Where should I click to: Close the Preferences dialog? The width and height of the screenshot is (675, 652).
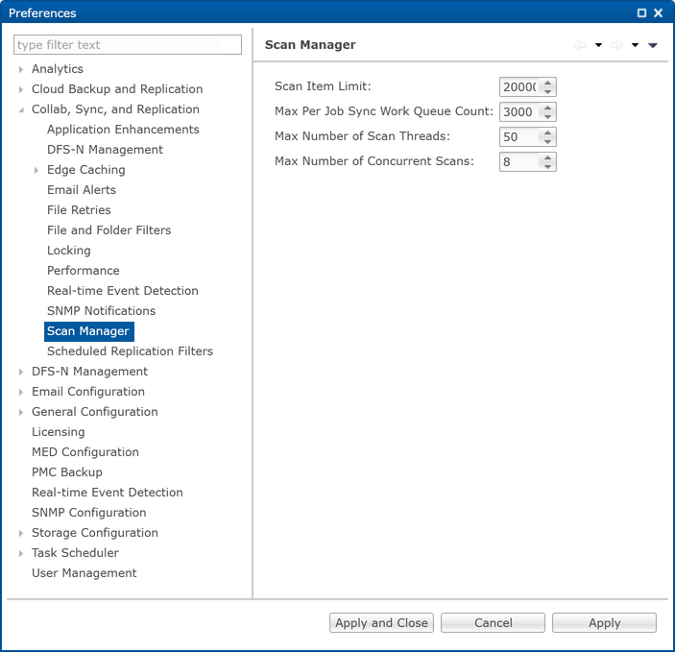coord(659,12)
